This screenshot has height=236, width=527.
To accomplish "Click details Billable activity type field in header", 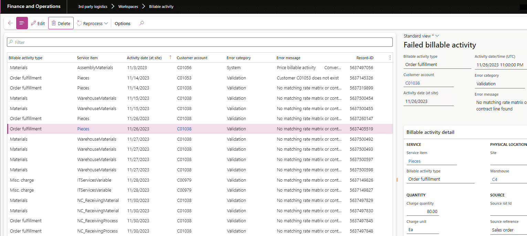I will coord(437,64).
